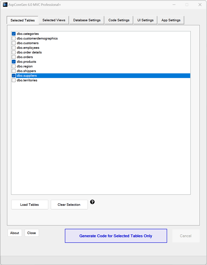207x265 pixels.
Task: Select the dbo.customers row text
Action: (27, 43)
